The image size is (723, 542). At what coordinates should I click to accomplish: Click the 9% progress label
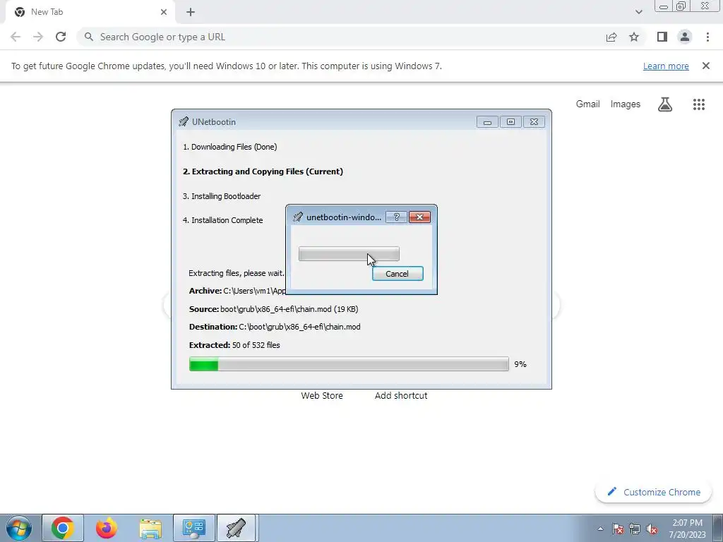point(520,364)
